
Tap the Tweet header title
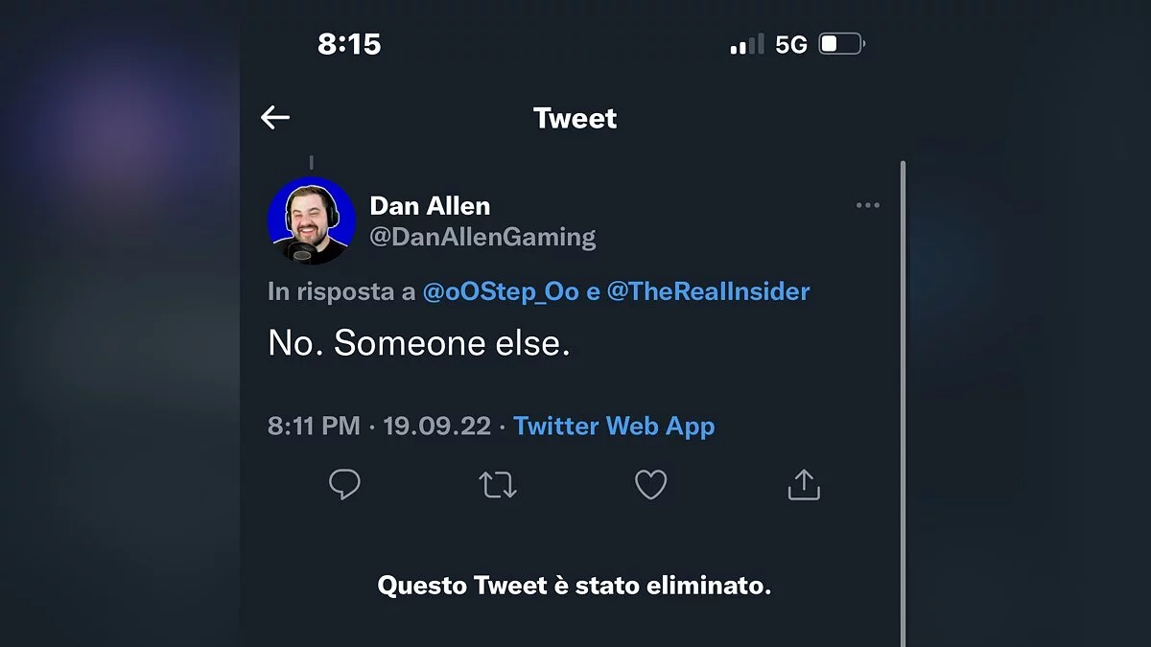(575, 118)
